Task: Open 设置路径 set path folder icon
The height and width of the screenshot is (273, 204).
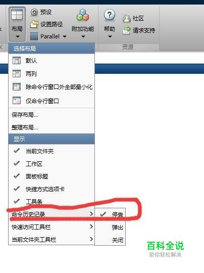Action: click(x=34, y=24)
